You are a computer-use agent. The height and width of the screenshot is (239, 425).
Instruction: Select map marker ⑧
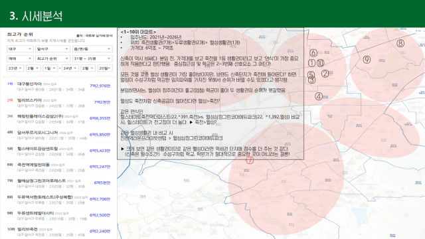(x=400, y=43)
